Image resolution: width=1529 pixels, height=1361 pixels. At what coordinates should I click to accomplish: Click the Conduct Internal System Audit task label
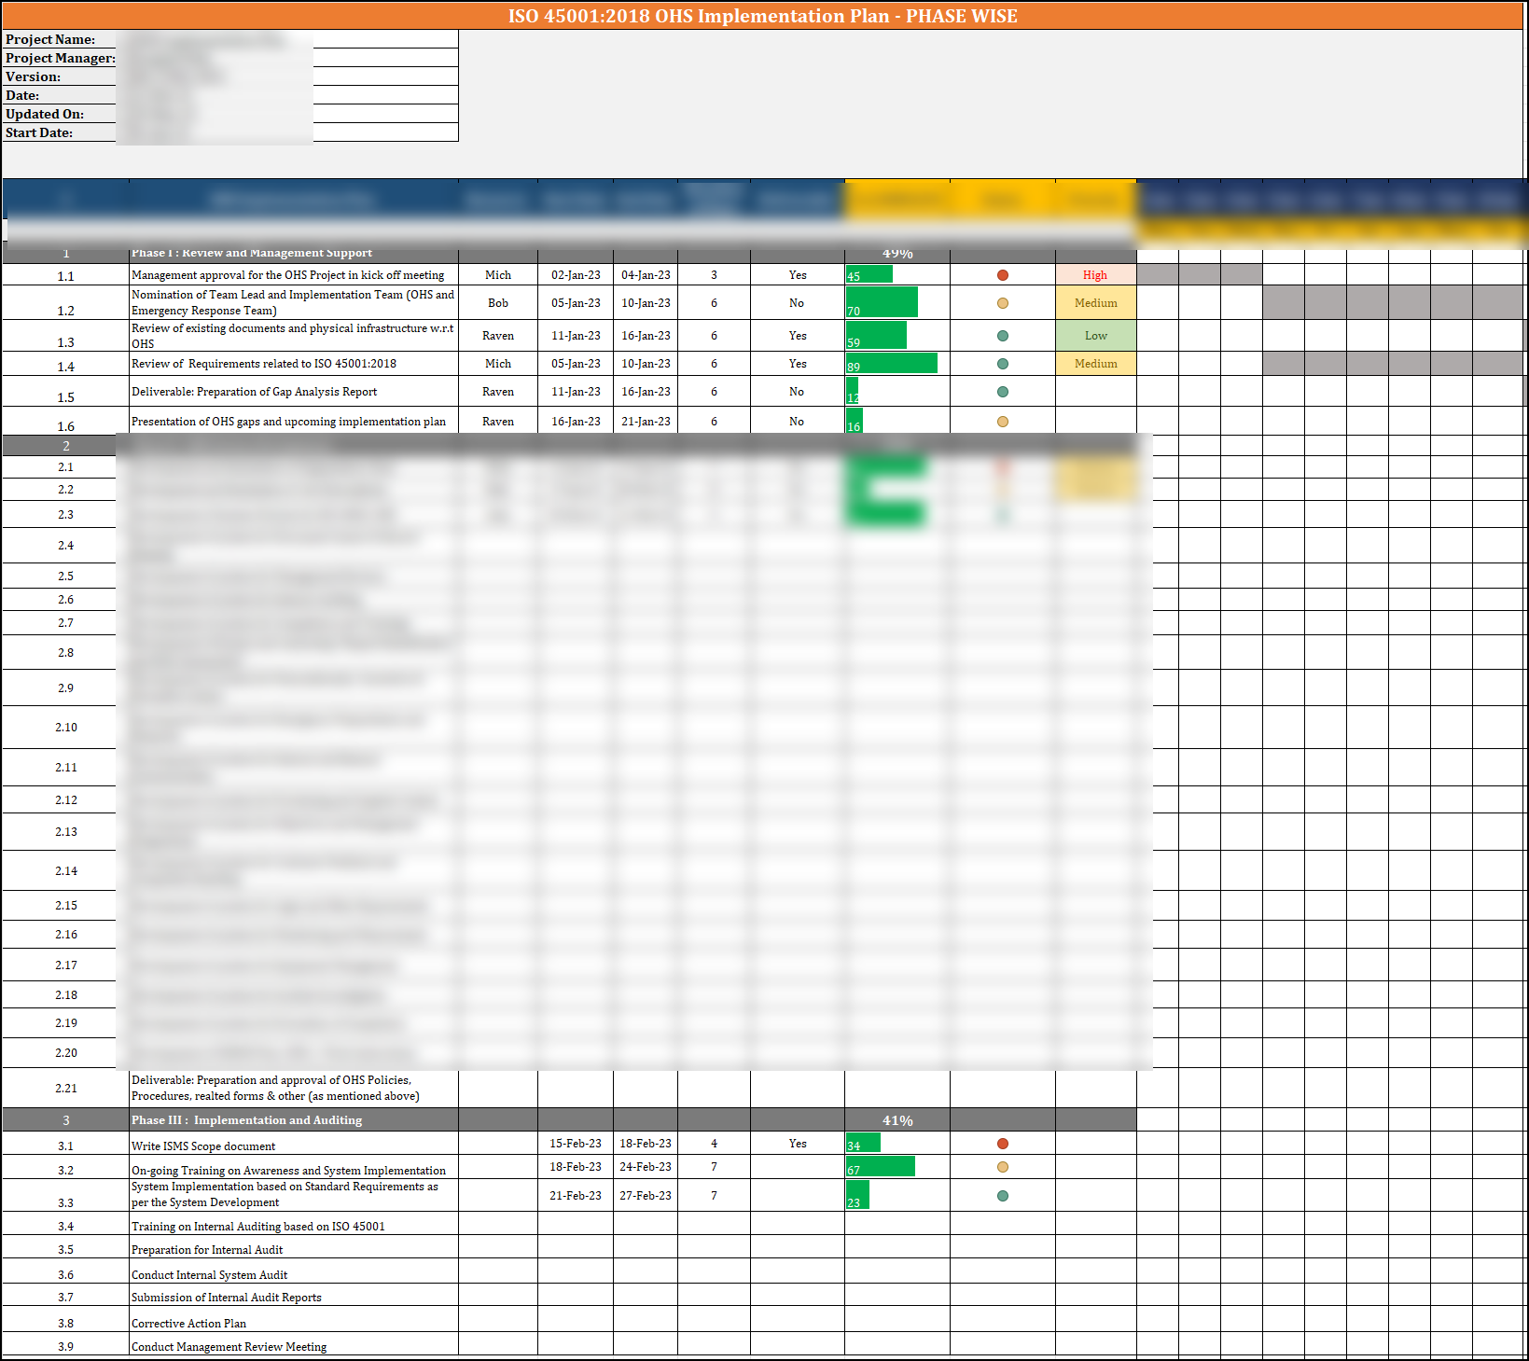209,1274
